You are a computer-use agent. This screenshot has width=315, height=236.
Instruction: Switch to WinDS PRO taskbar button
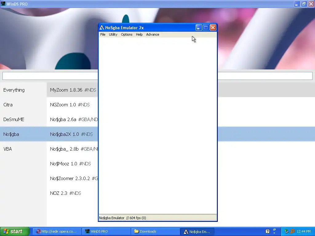[x=106, y=231]
